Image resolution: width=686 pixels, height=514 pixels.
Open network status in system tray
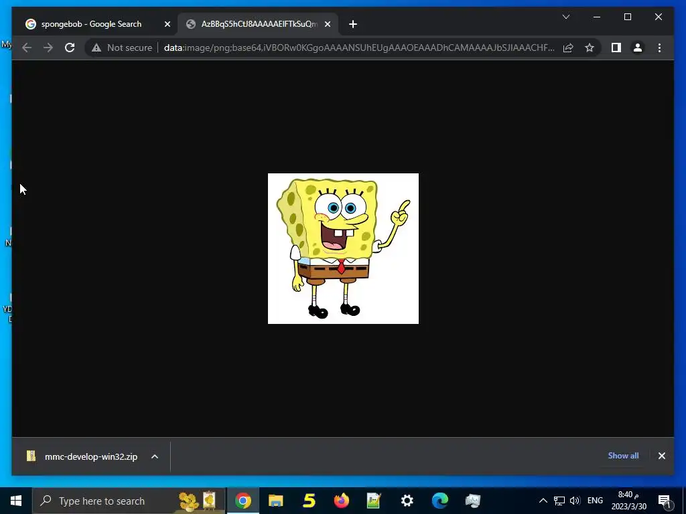tap(559, 501)
